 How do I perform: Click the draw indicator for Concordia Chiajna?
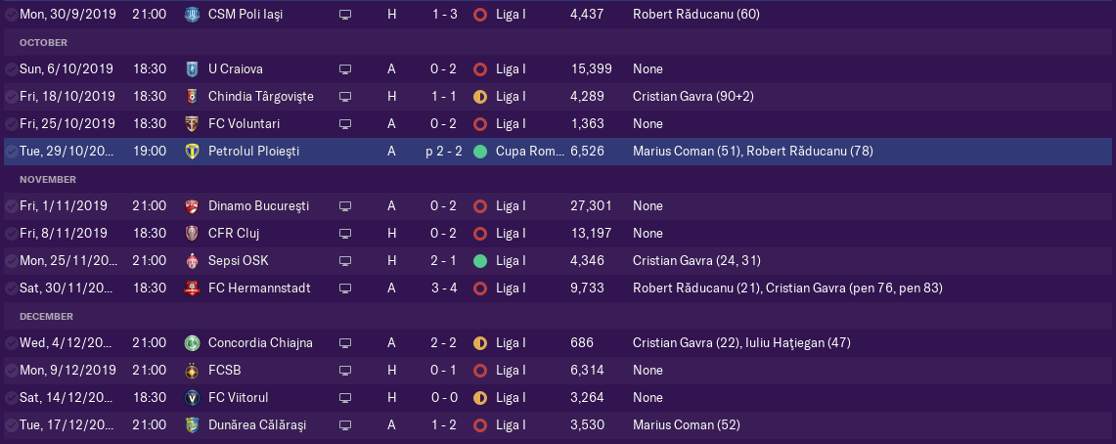479,343
